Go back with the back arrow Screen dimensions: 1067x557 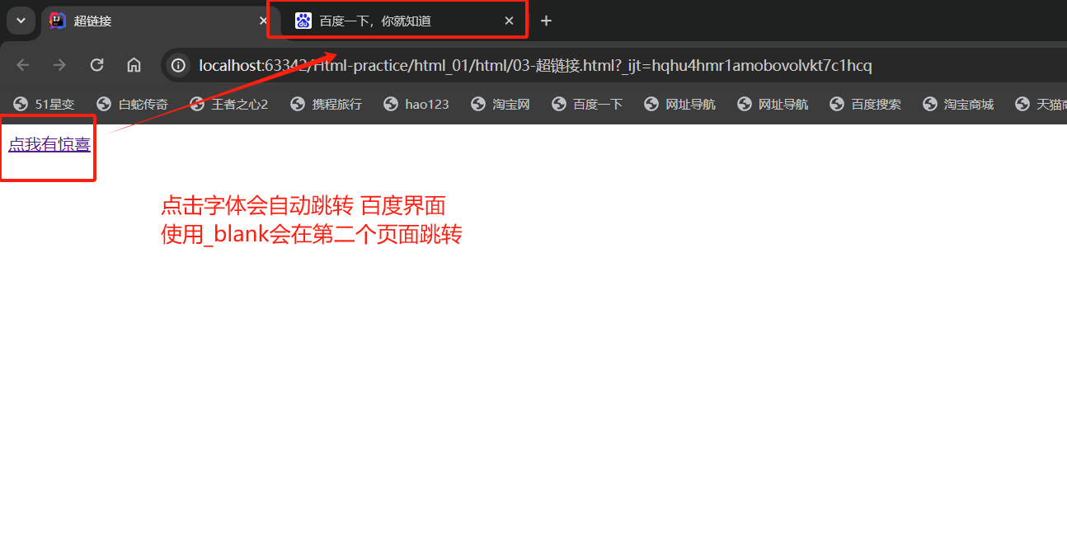click(23, 65)
